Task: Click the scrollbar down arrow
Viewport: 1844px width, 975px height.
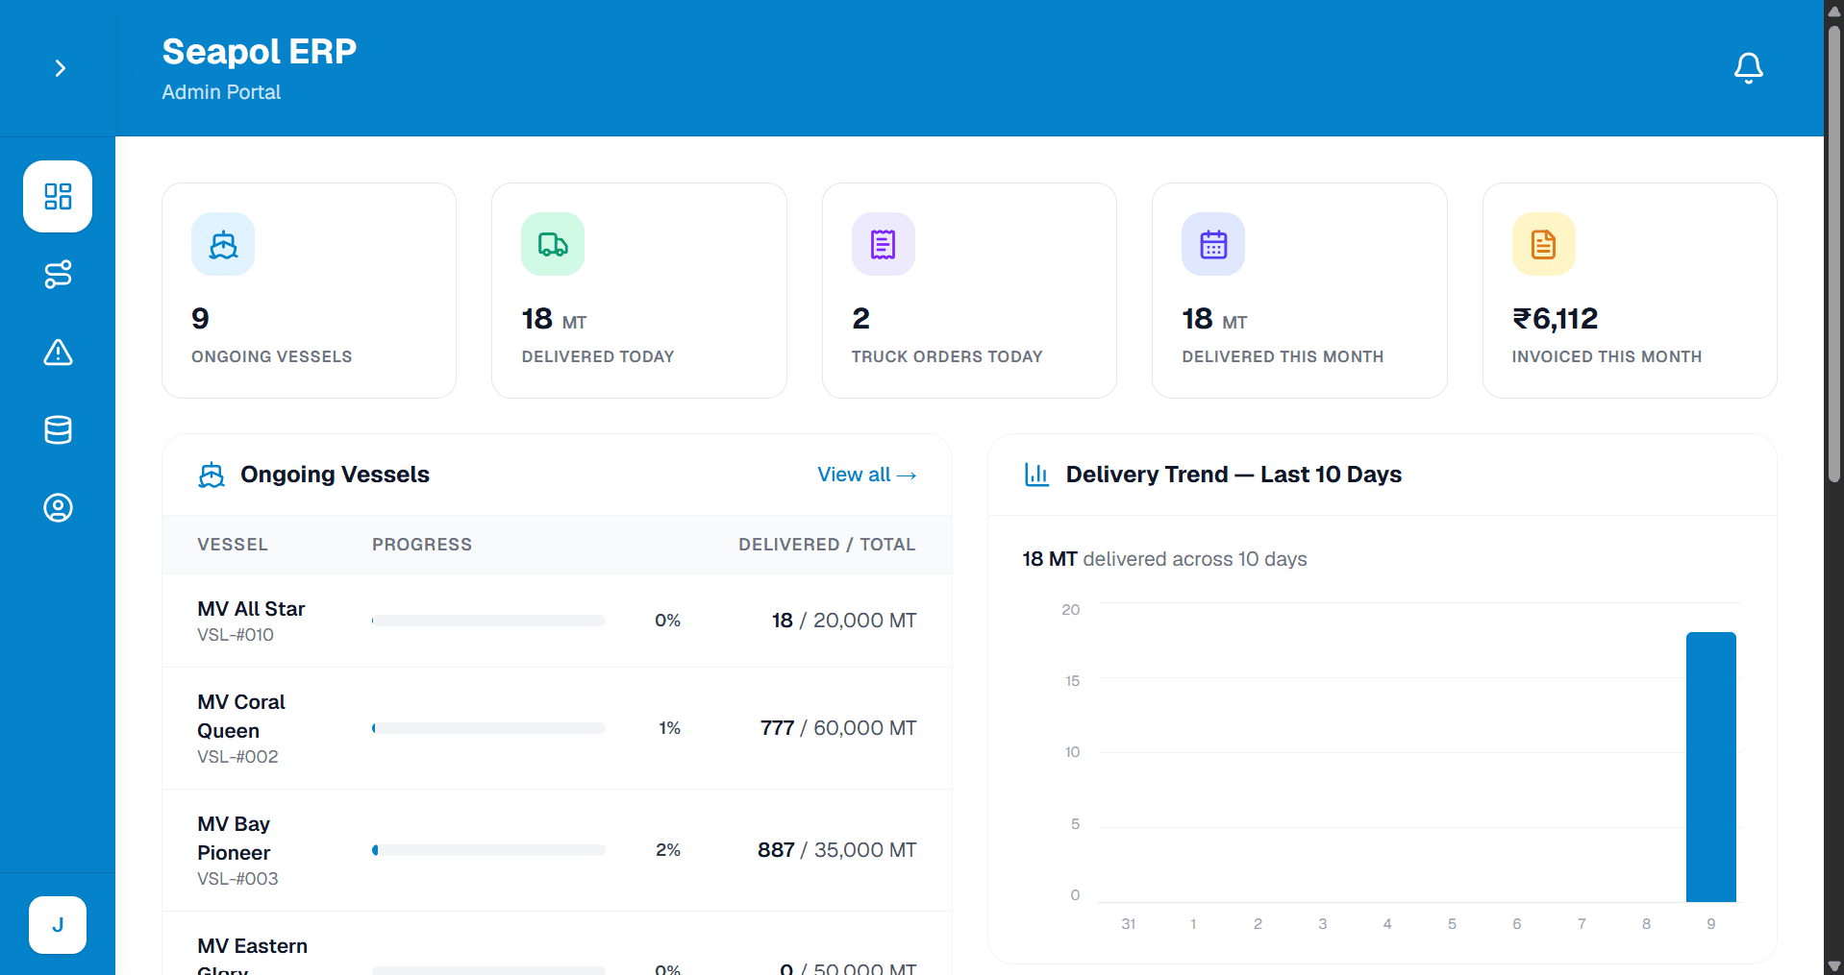Action: [1834, 966]
